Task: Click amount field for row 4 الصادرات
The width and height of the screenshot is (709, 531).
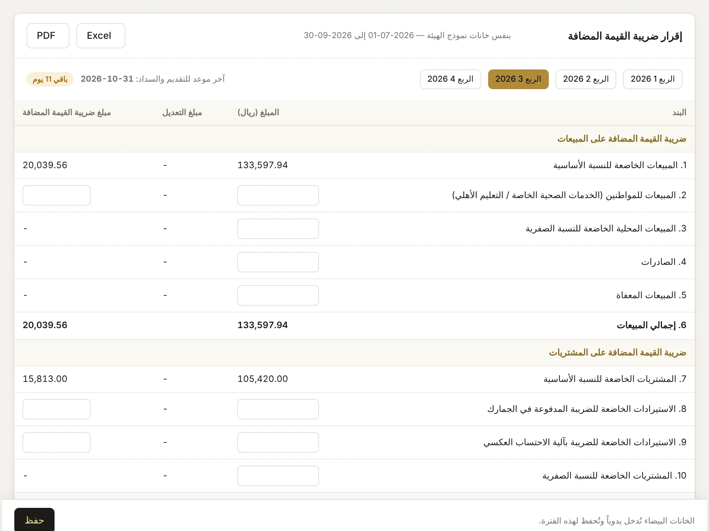Action: point(278,262)
